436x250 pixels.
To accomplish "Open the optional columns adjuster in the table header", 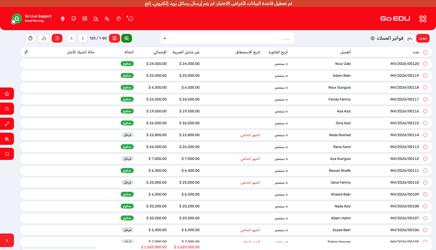I will (x=26, y=52).
